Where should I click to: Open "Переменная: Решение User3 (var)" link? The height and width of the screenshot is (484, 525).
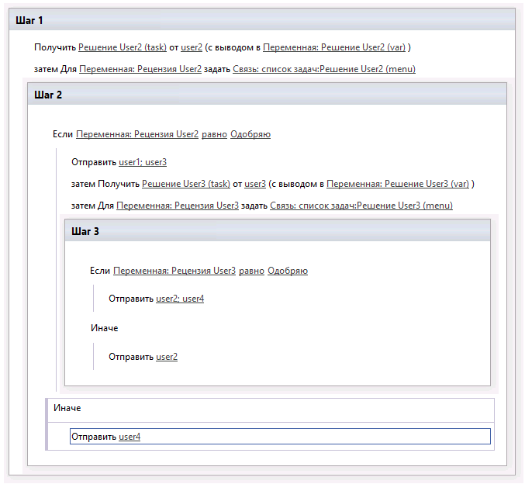398,184
